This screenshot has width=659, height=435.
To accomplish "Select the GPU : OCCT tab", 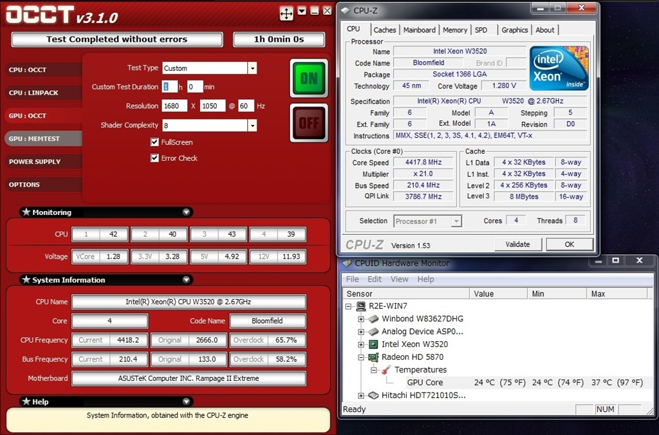I will [x=43, y=116].
